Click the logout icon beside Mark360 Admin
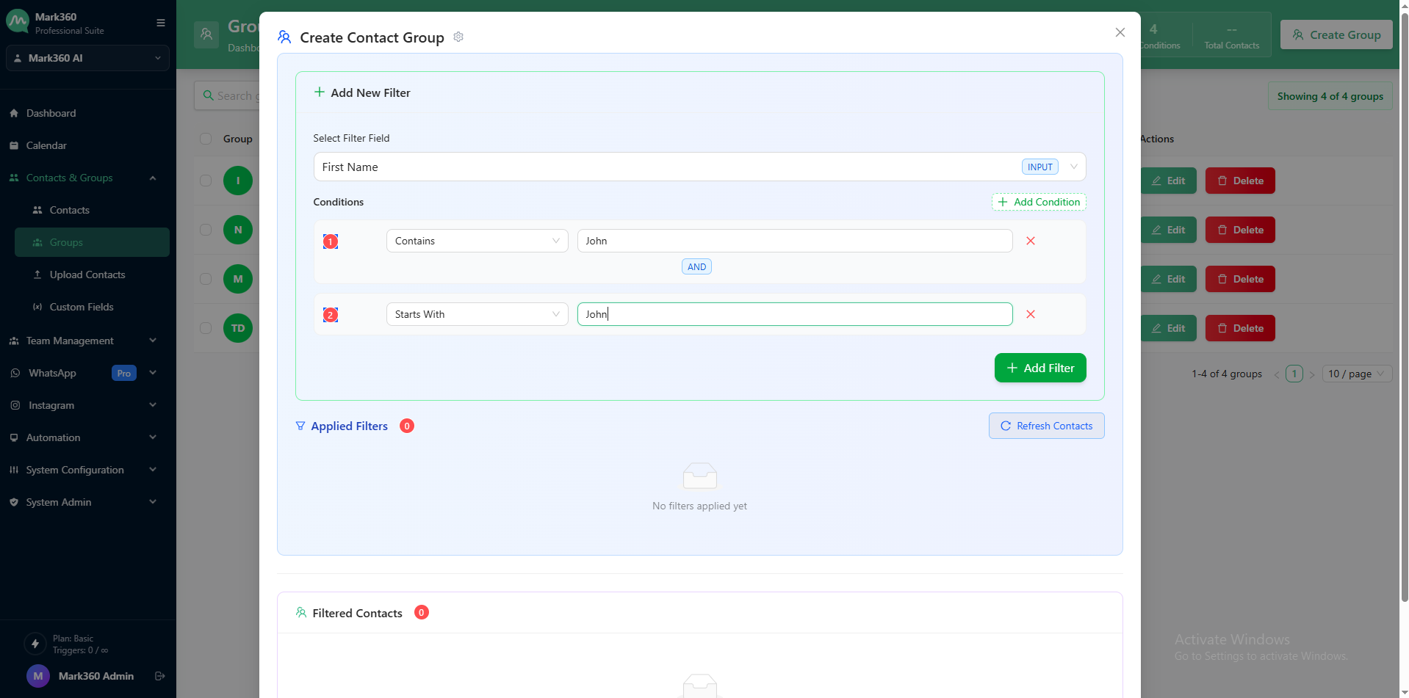This screenshot has width=1409, height=698. tap(159, 676)
